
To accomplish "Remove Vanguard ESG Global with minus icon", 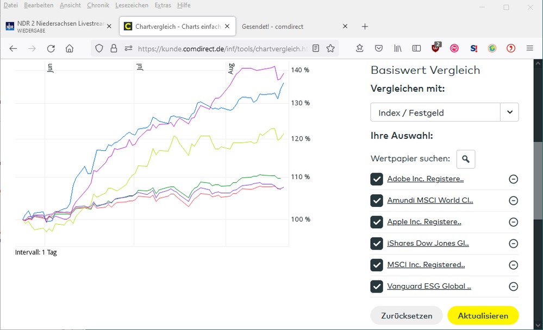I will coord(513,287).
